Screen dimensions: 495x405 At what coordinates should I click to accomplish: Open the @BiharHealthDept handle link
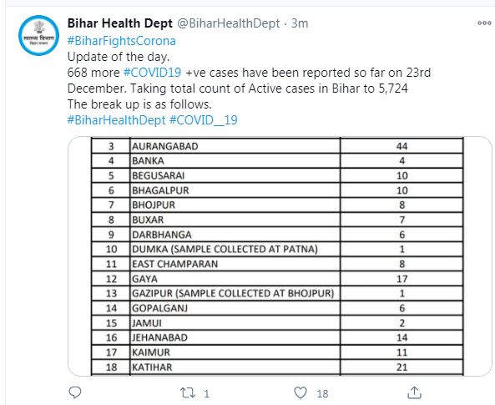pos(228,23)
